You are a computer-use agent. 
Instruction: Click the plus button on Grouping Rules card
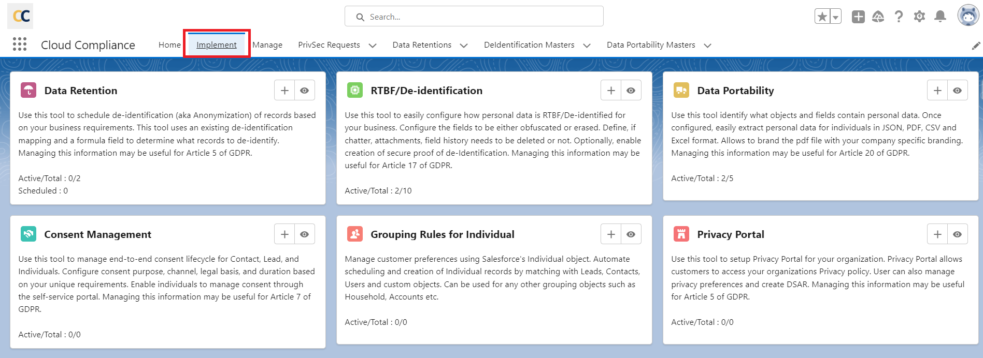611,234
